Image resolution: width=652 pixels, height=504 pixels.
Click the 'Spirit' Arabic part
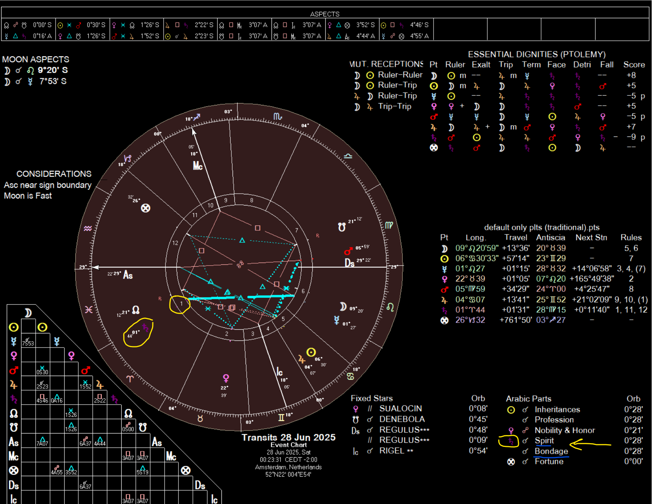coord(544,441)
